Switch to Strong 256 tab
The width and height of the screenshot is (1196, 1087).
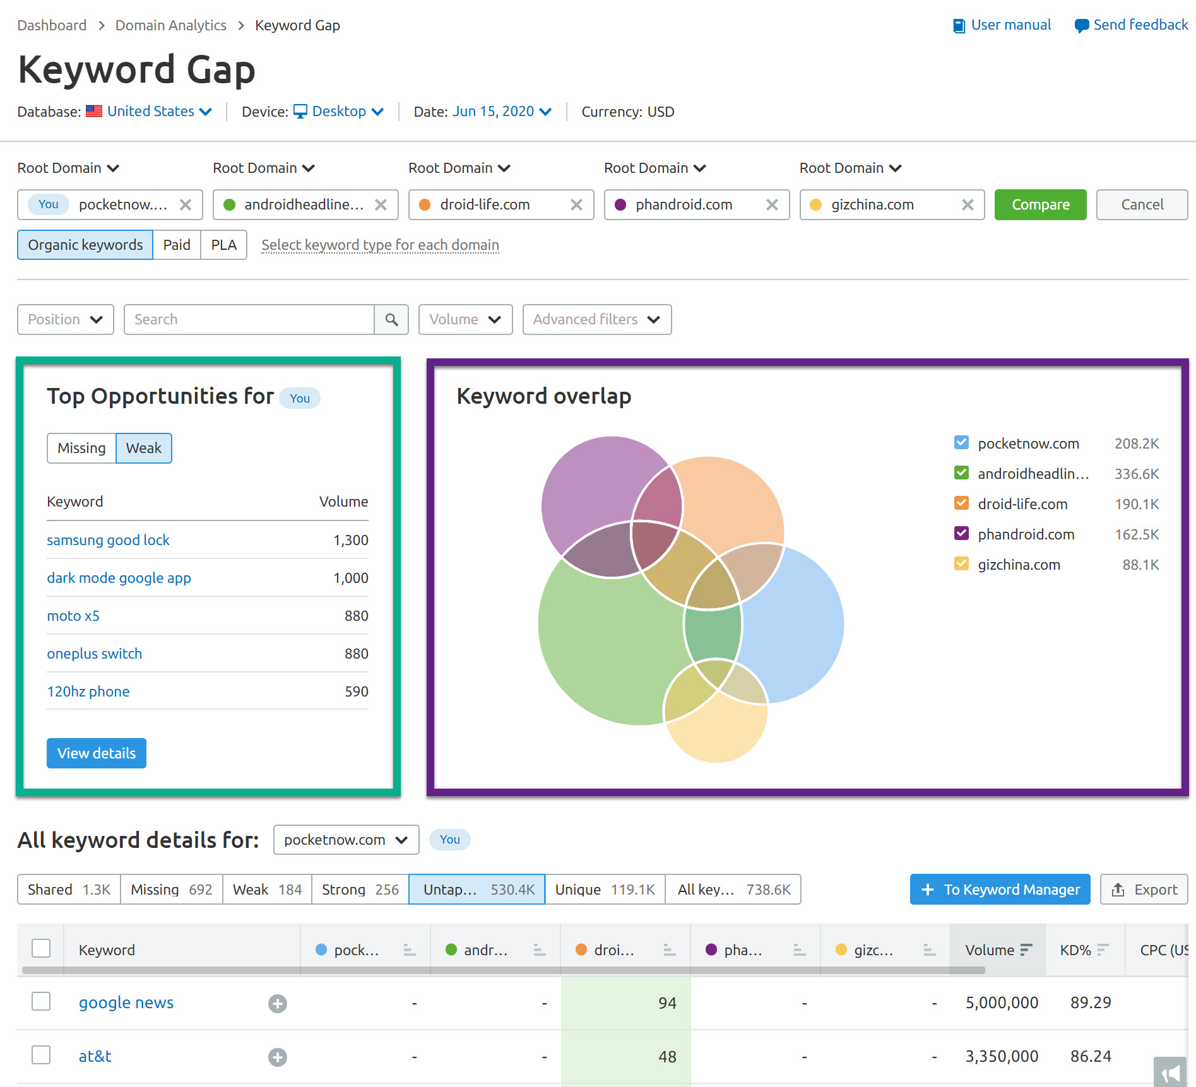pos(360,890)
